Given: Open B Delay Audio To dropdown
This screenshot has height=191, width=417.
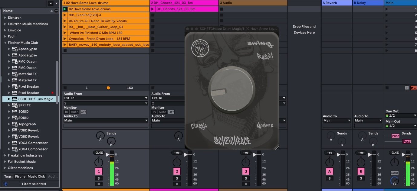Looking at the screenshot, I should point(368,120).
